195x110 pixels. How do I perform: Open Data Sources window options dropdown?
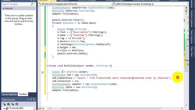(28, 100)
